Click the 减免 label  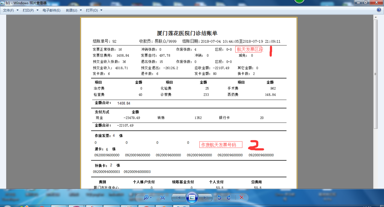point(243,56)
